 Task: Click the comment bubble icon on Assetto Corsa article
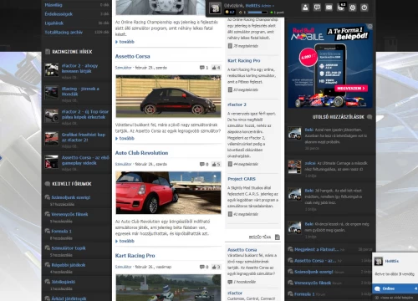(x=201, y=68)
